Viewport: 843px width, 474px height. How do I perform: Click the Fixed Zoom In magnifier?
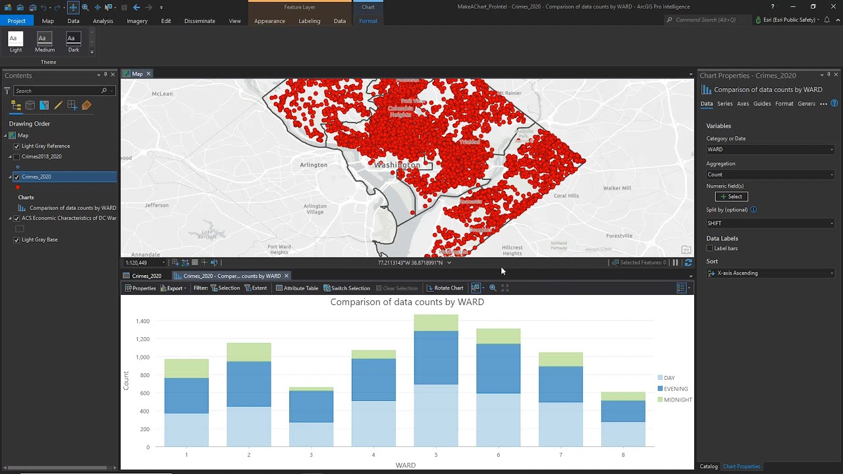pyautogui.click(x=85, y=7)
